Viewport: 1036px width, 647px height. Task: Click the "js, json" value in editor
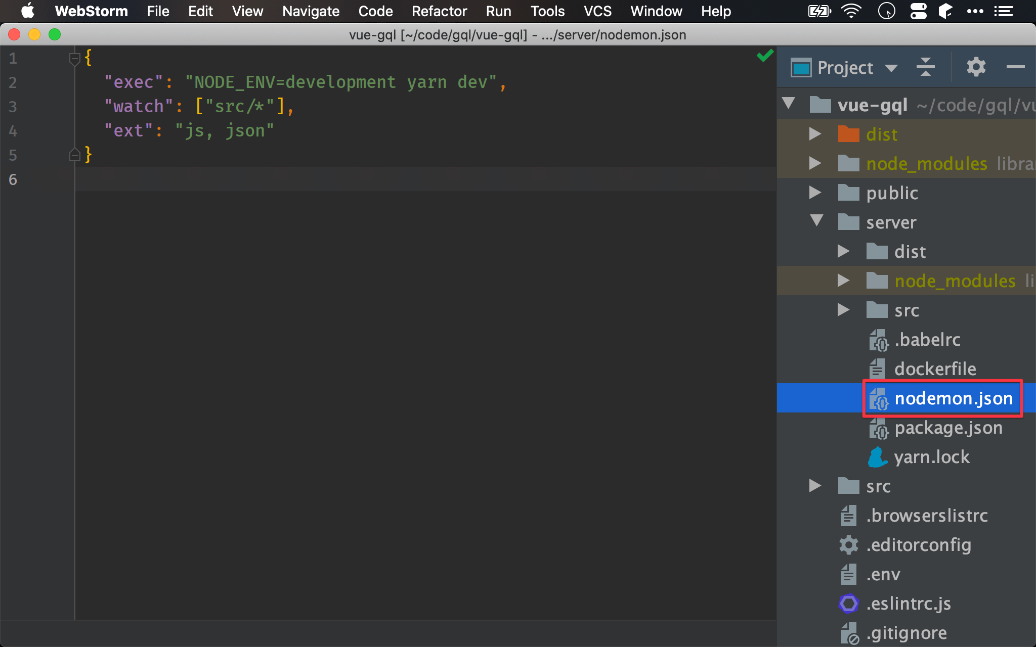[225, 130]
